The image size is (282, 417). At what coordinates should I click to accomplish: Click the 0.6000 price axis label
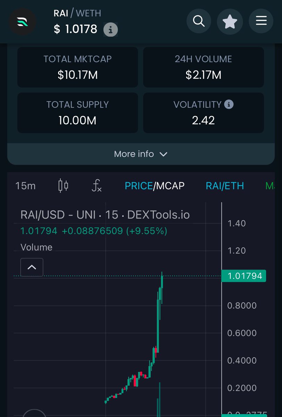click(x=242, y=333)
